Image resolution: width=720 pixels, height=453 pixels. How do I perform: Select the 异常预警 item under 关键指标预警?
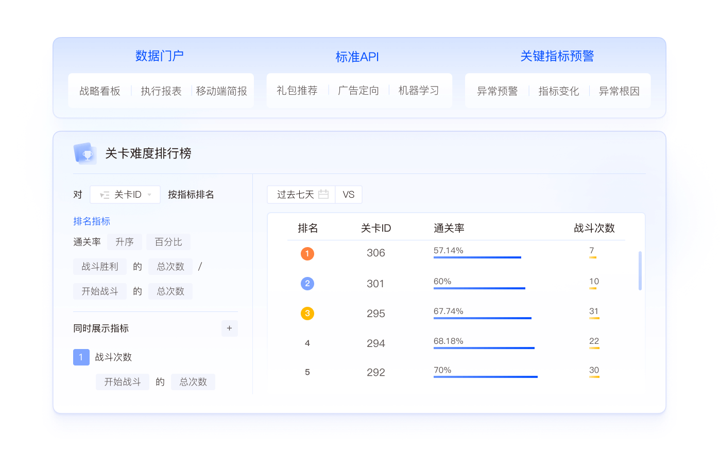[497, 91]
